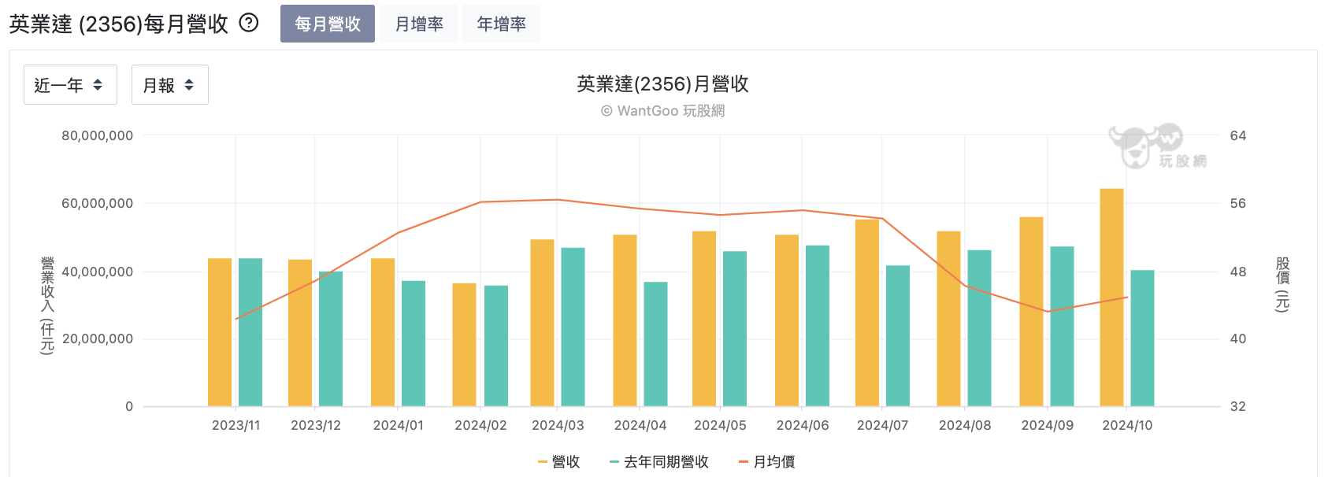
Task: Click the 2024/08 x-axis label
Action: (965, 426)
